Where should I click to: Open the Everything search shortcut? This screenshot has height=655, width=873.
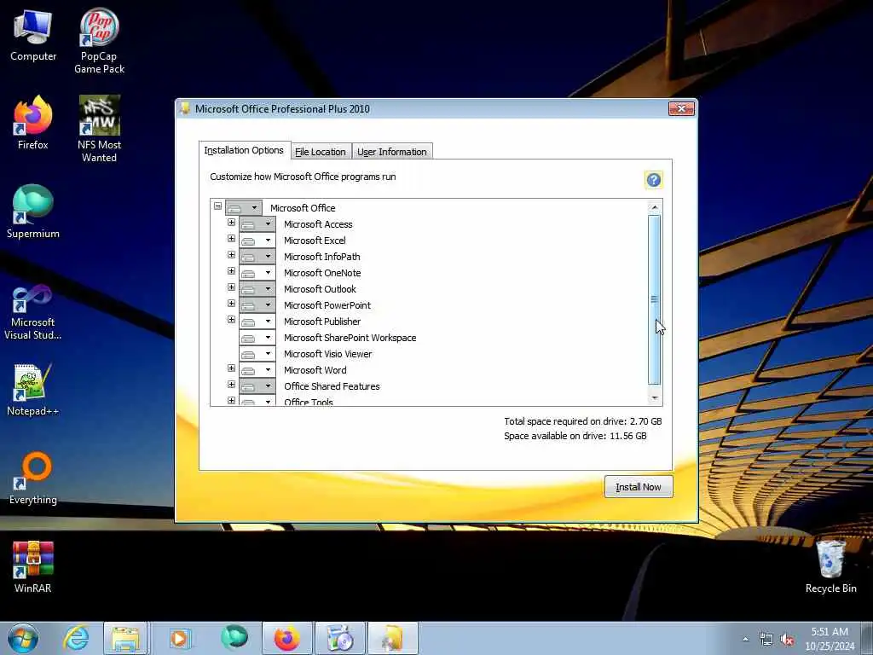[33, 479]
